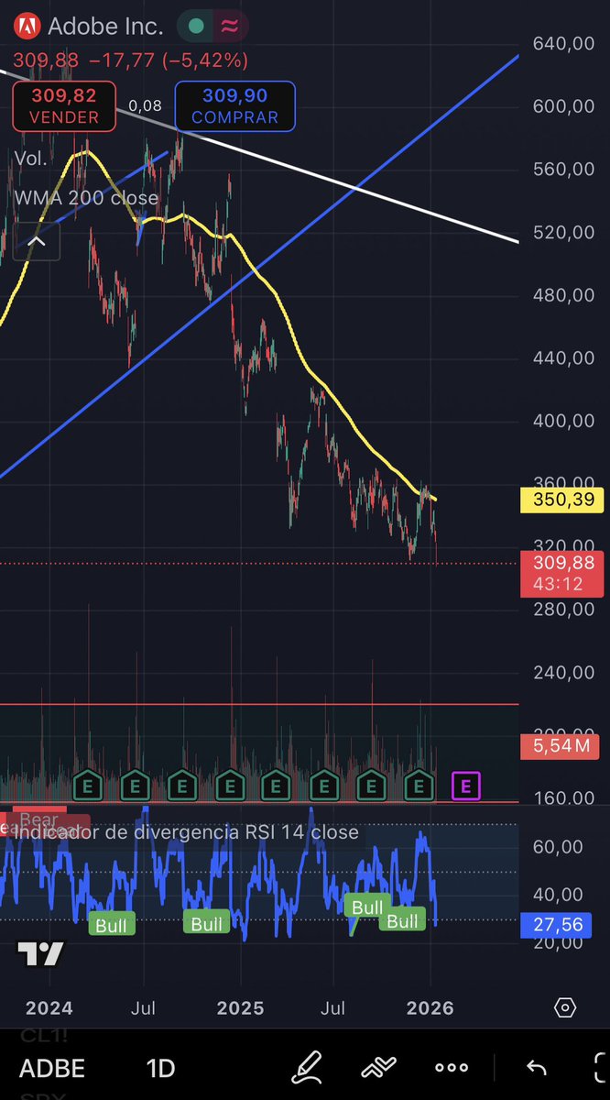The image size is (610, 1100).
Task: Tap the 400,00 price axis label
Action: coord(563,421)
